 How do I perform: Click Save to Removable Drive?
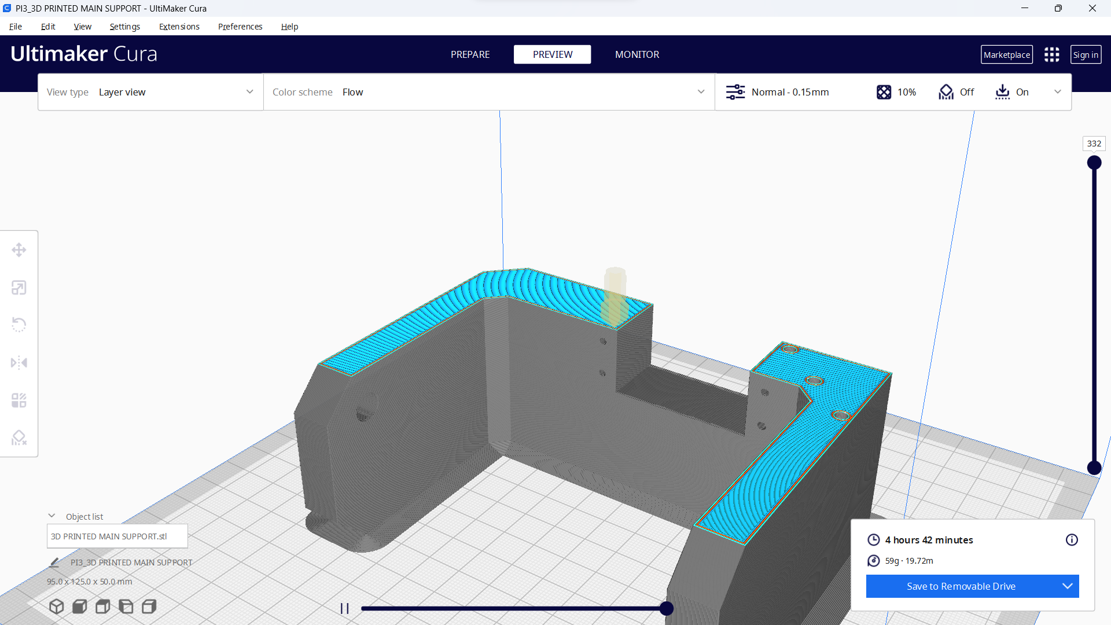pyautogui.click(x=961, y=586)
